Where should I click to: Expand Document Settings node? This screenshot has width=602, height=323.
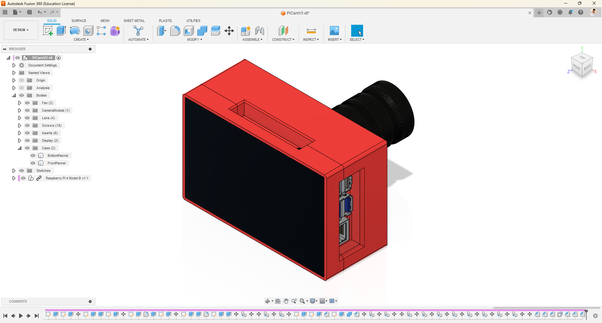click(x=14, y=65)
